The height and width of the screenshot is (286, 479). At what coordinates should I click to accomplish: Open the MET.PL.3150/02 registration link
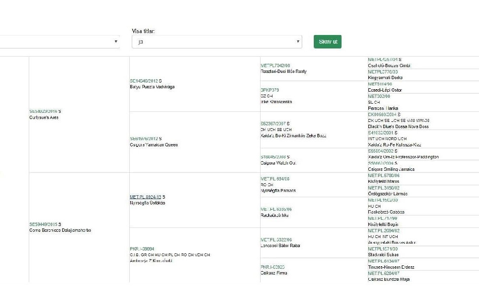pyautogui.click(x=384, y=188)
